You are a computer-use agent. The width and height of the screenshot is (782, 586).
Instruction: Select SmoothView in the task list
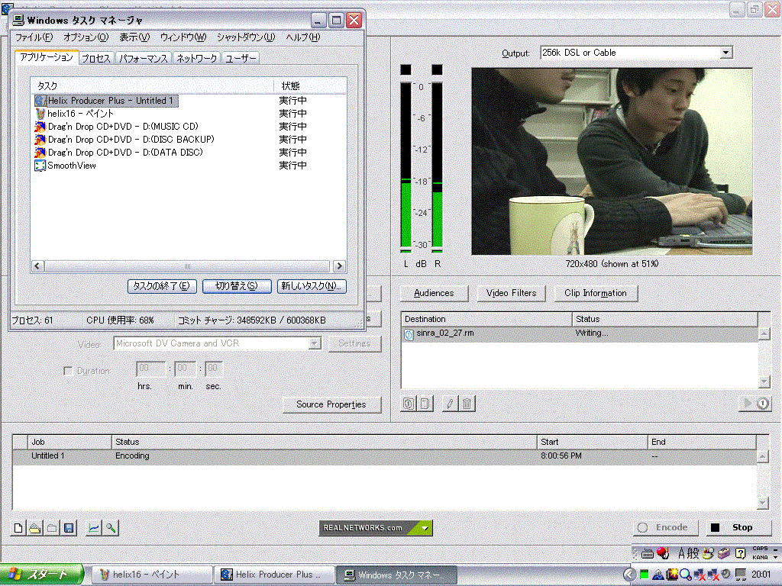pos(72,166)
